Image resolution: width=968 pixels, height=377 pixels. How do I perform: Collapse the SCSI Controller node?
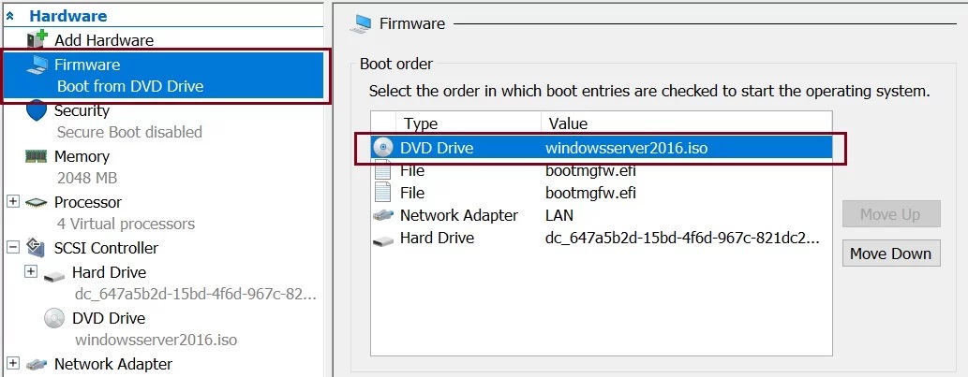tap(13, 248)
